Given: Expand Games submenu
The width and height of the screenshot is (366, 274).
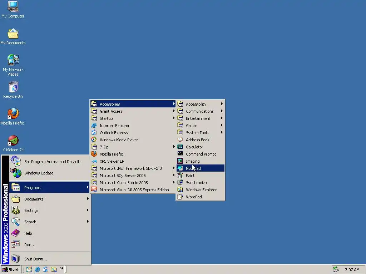Looking at the screenshot, I should pyautogui.click(x=201, y=125).
